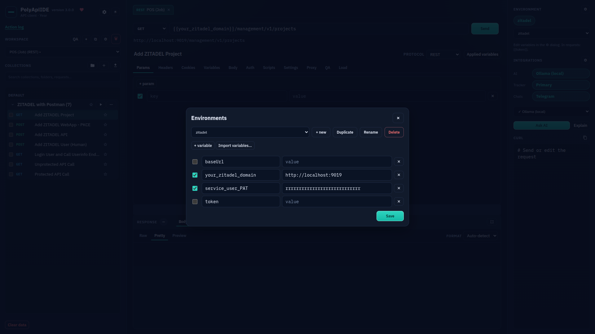
Task: Import collection via upload icon
Action: point(115,66)
